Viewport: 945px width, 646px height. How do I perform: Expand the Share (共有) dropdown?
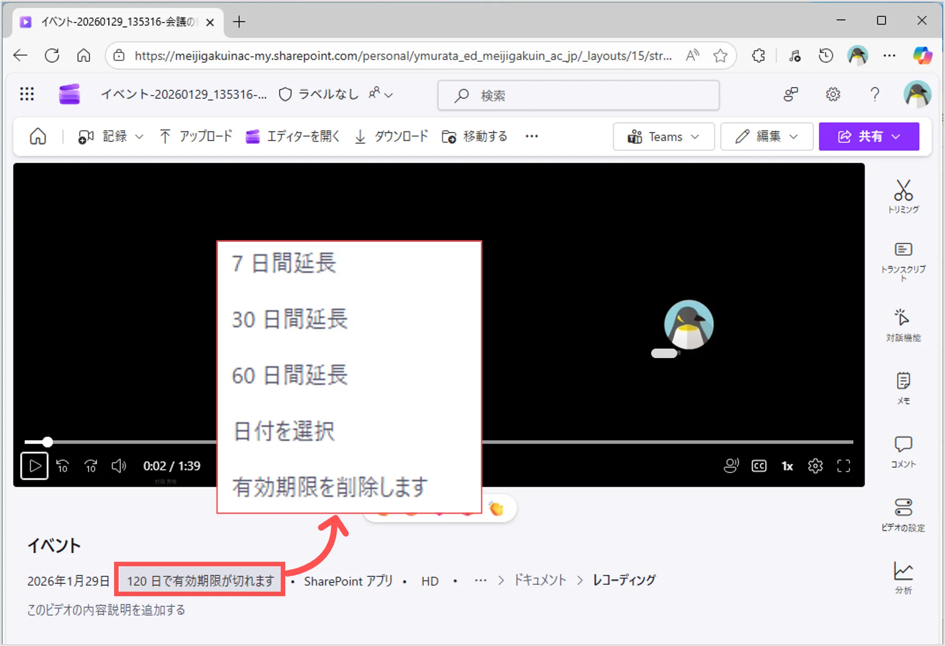(868, 136)
